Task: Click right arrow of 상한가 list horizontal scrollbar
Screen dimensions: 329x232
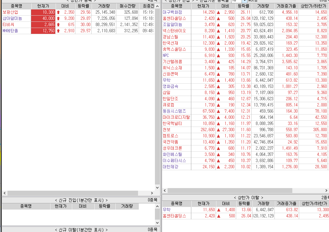Action: [x=152, y=193]
